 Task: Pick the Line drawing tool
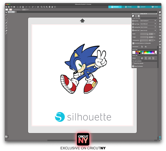(x=6, y=17)
